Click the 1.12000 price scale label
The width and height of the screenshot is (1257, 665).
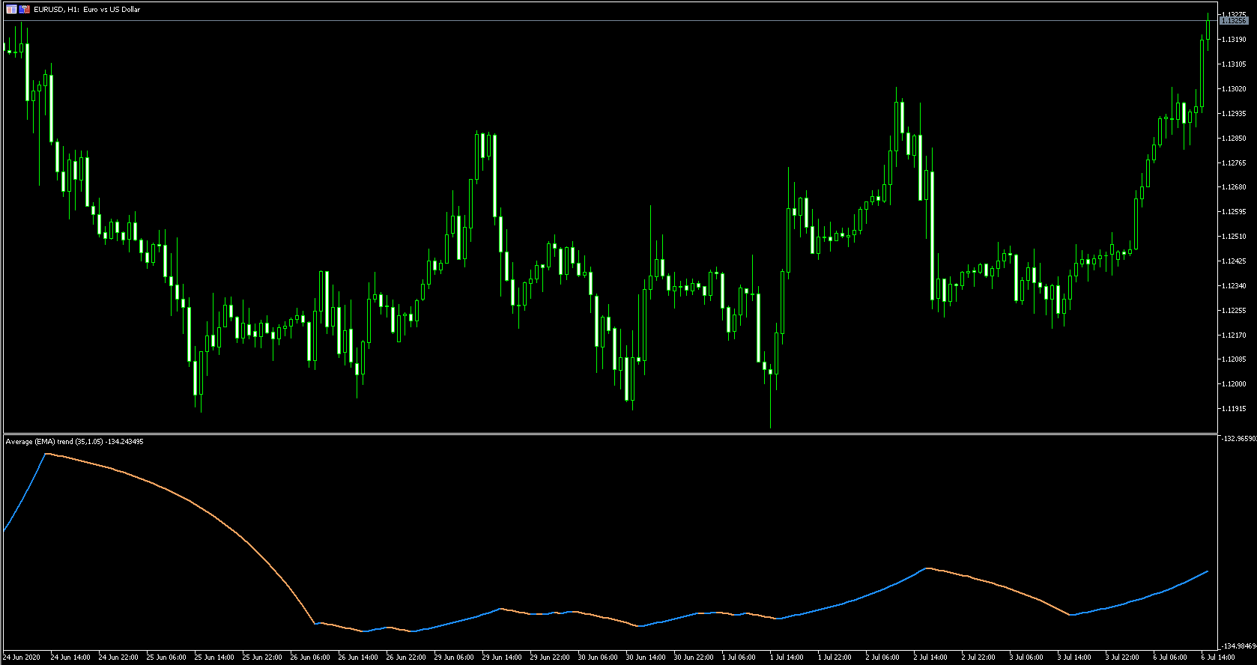[1233, 384]
